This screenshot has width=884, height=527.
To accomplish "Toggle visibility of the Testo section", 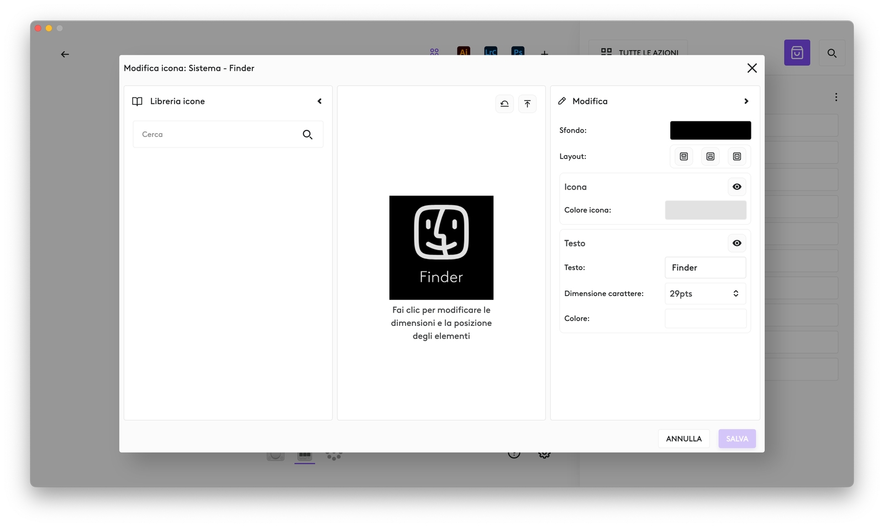I will [x=737, y=243].
